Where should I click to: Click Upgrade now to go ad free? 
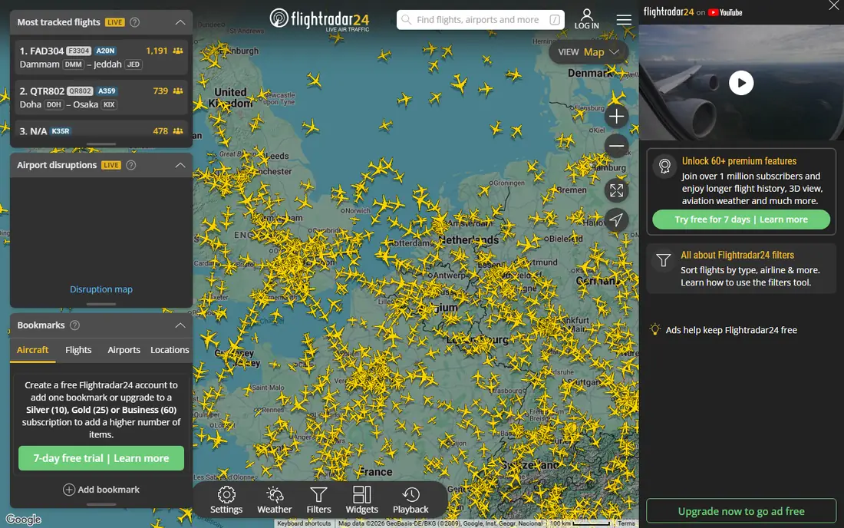point(741,511)
